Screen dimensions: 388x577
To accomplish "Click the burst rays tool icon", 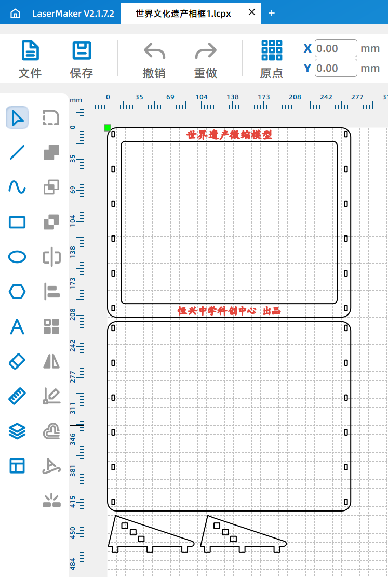I will pos(51,501).
